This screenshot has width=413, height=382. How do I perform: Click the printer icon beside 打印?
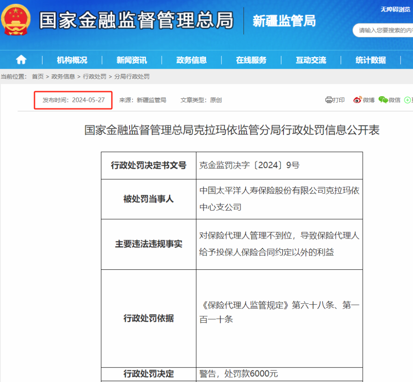coord(329,100)
